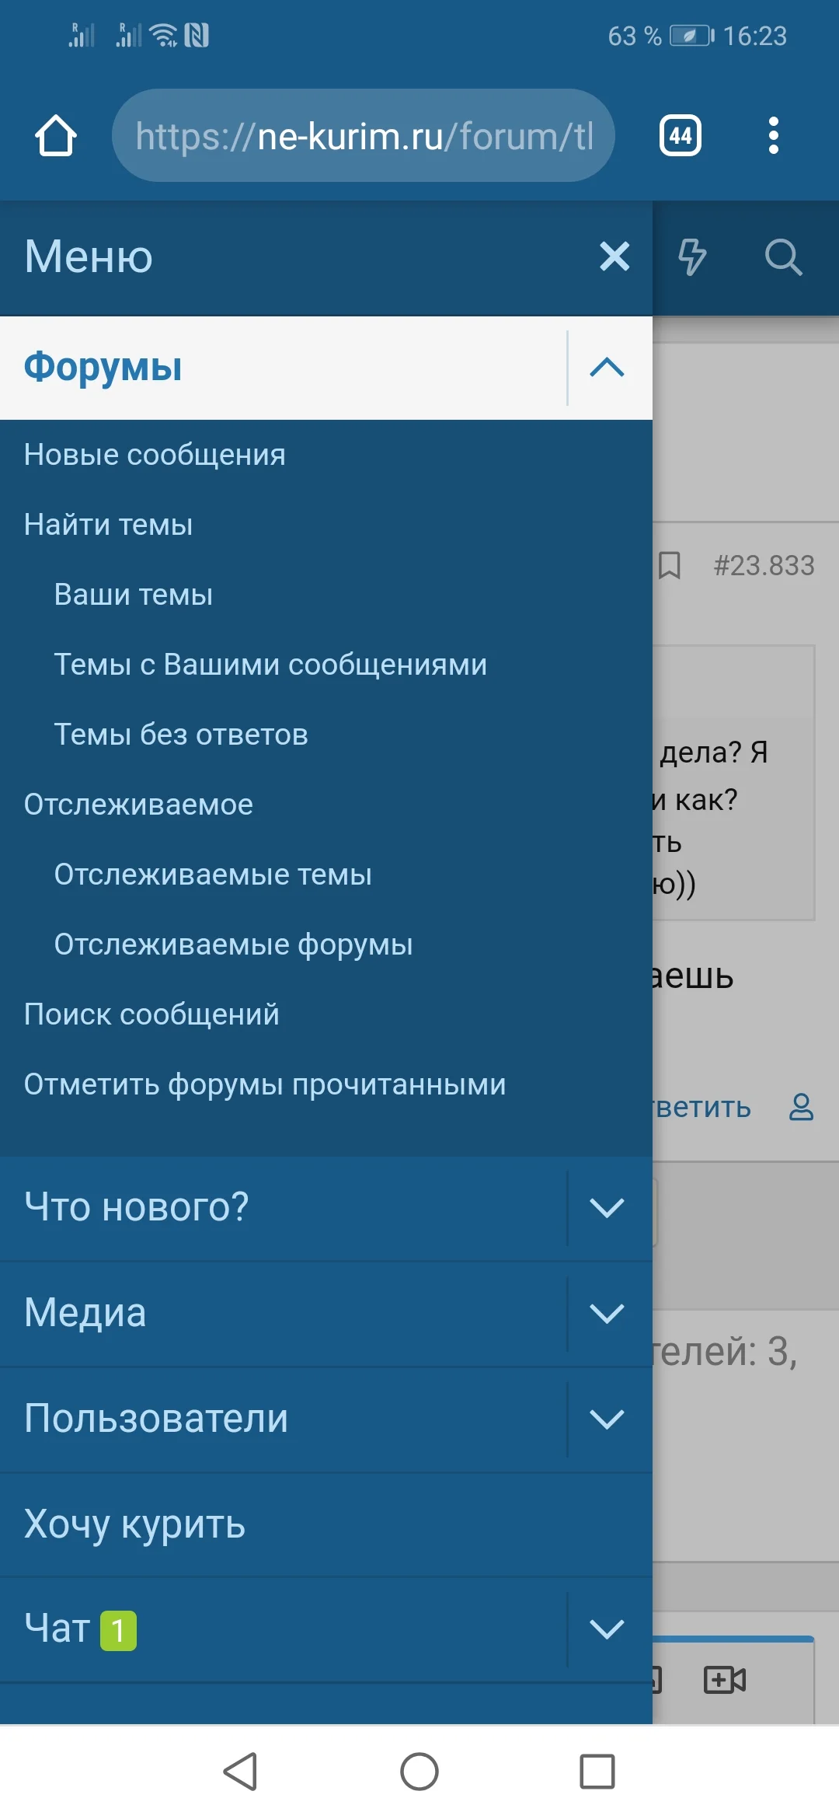Expand the Пользователи section
The height and width of the screenshot is (1819, 839).
coord(607,1418)
